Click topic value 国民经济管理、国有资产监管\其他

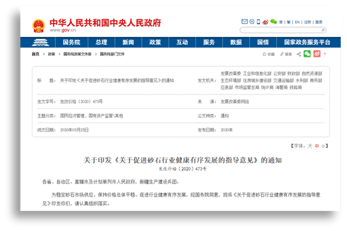[91, 116]
